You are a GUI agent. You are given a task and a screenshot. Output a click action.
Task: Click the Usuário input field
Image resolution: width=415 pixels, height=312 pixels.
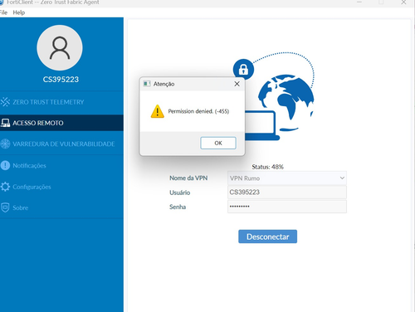tap(287, 193)
